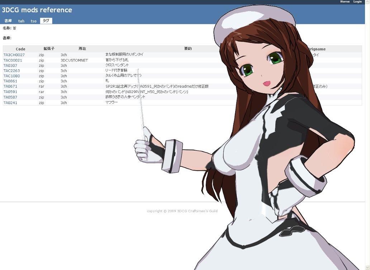Click the TA0591 code link
Viewport: 370px width, 270px height.
(x=10, y=92)
